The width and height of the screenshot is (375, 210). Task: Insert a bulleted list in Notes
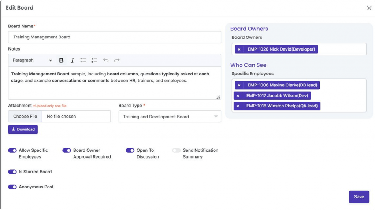tap(83, 60)
